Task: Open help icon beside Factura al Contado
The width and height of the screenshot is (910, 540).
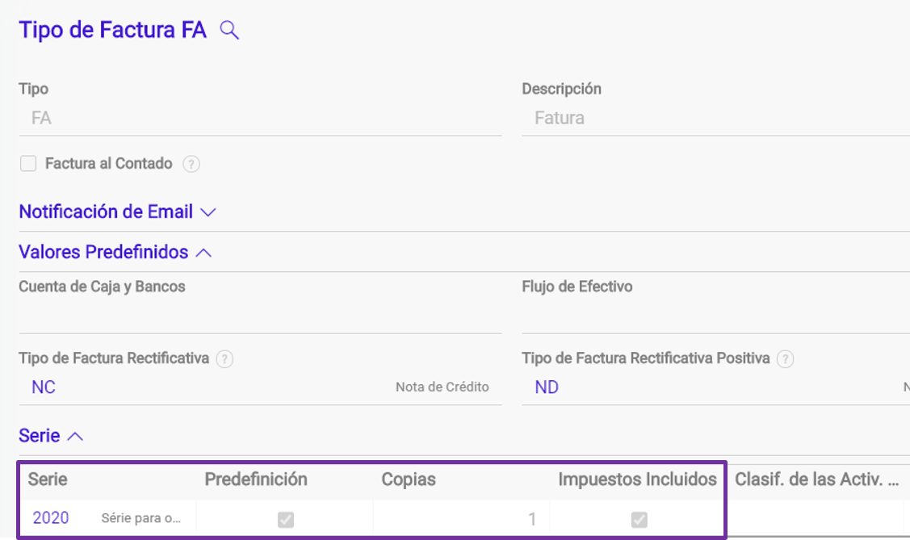Action: 191,164
